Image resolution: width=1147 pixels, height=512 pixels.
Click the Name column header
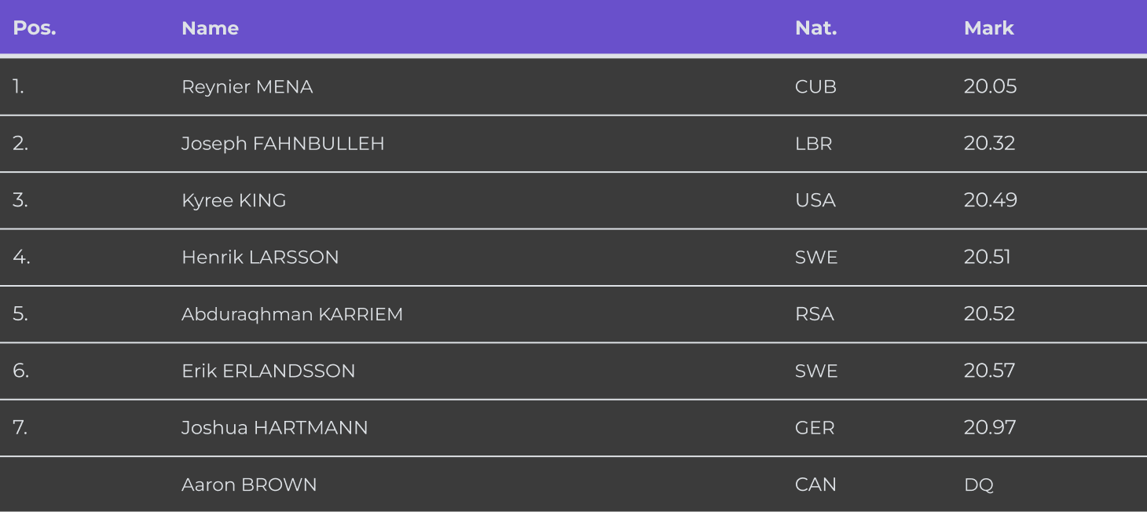tap(210, 28)
